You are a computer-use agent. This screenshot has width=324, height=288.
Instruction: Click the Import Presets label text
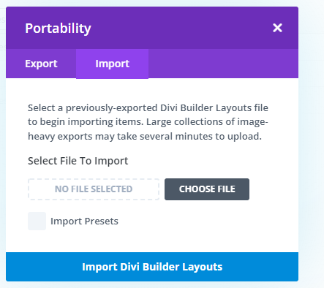point(84,221)
